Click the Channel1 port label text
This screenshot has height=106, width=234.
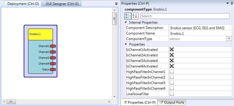point(44,46)
